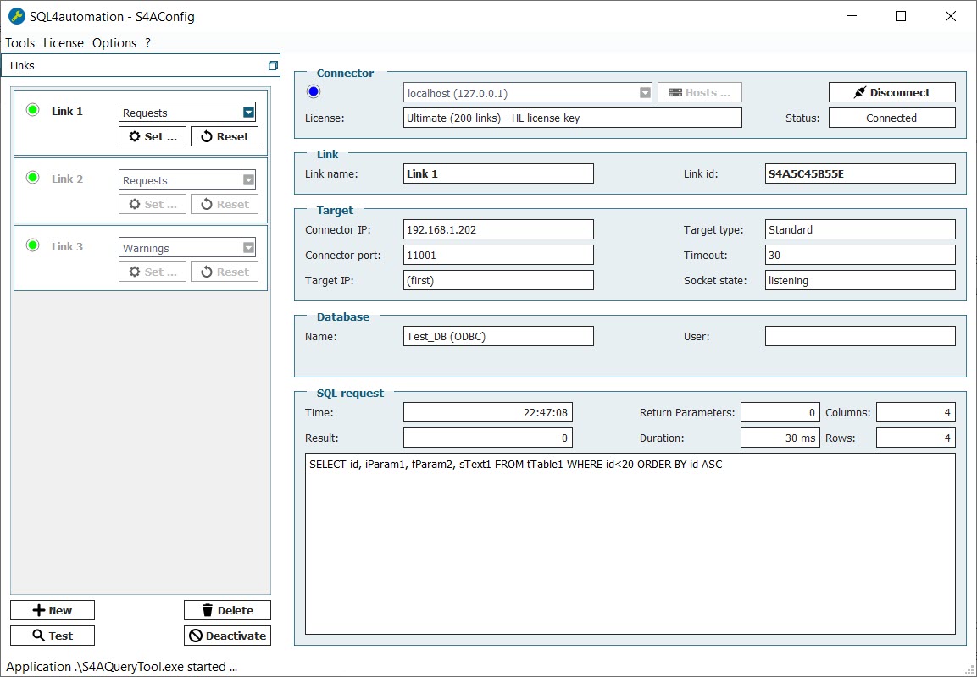The width and height of the screenshot is (977, 677).
Task: Click Set gear button for Link 1
Action: (x=153, y=136)
